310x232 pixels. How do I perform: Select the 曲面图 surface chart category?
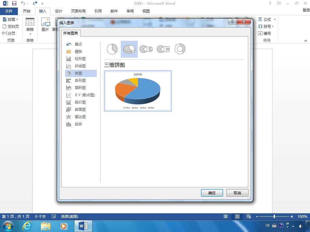point(81,109)
